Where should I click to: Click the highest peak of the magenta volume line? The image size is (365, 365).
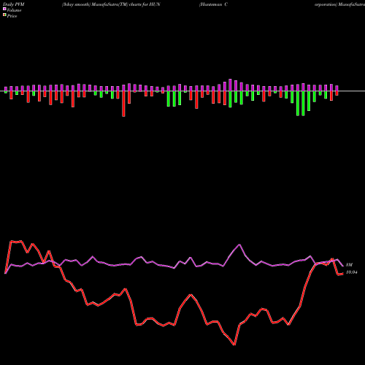coord(239,245)
